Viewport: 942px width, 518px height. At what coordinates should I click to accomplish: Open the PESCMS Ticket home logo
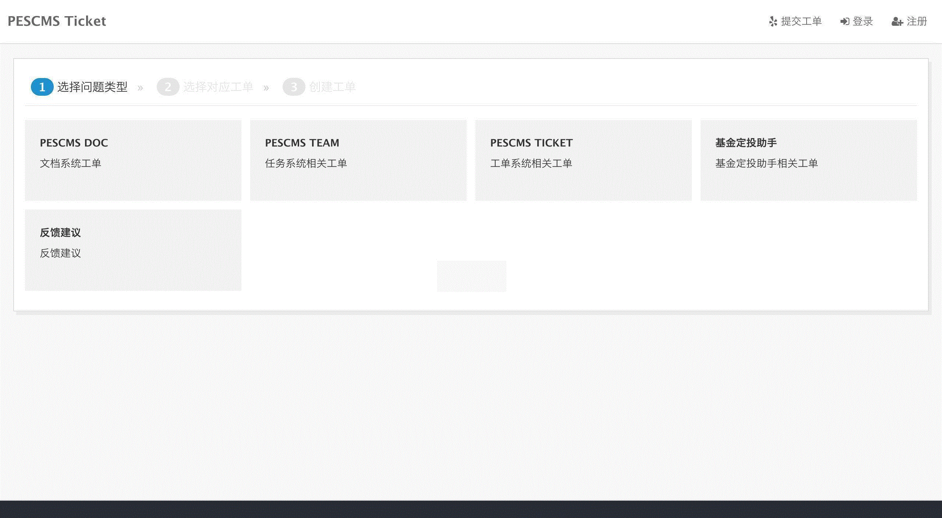(x=57, y=21)
